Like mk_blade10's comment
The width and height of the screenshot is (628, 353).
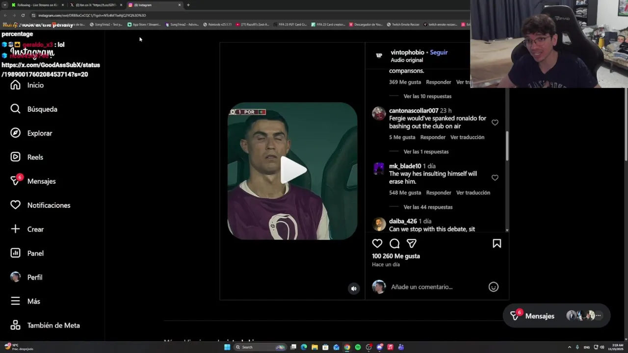[495, 178]
